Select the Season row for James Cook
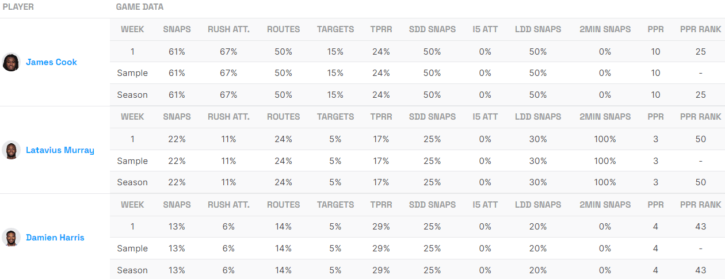725x279 pixels. coord(132,95)
